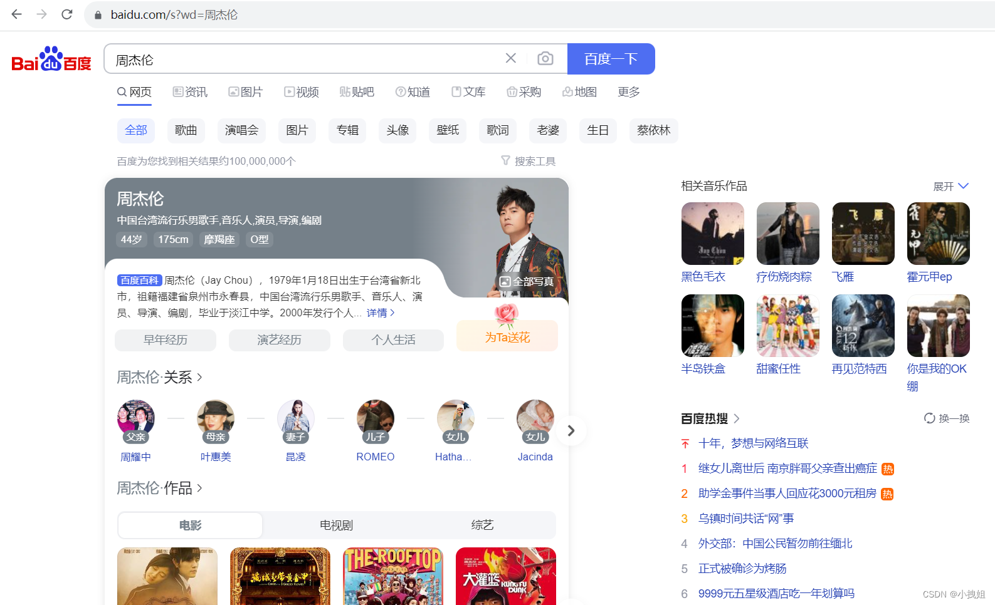Click the top-pinned arrow icon in hot search

685,443
